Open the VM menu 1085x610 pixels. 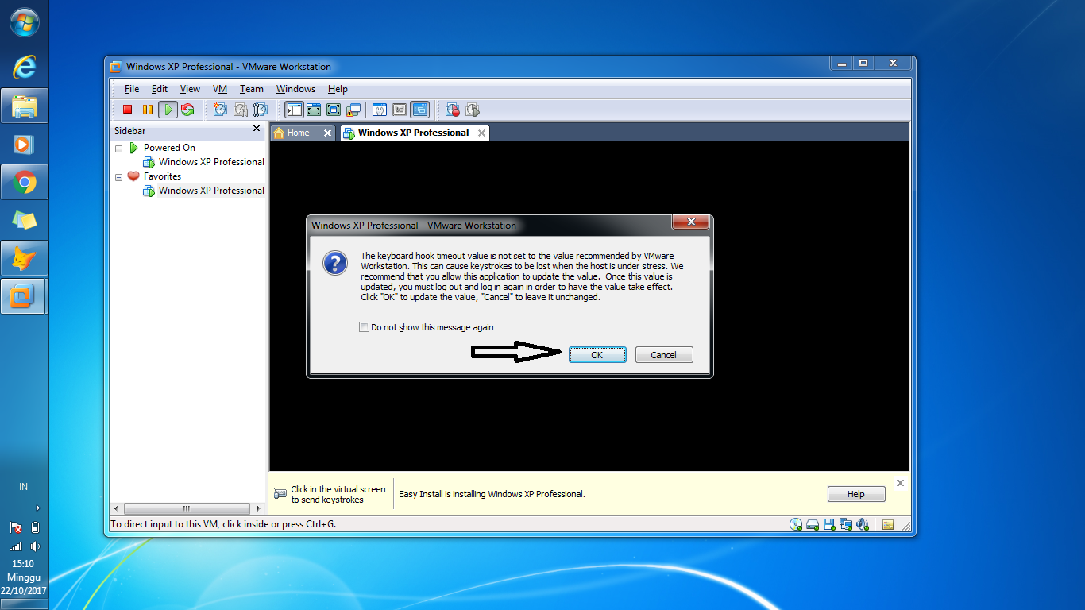pos(220,89)
